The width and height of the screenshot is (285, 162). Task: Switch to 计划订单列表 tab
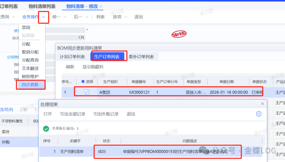click(72, 57)
